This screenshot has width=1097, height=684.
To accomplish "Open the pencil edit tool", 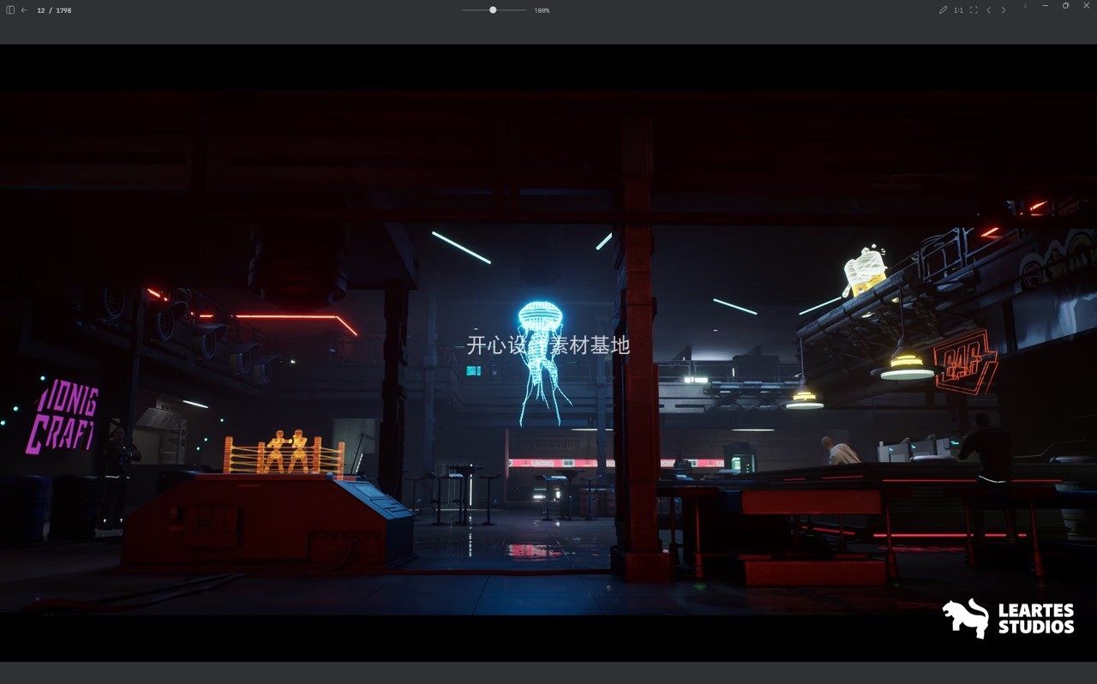I will (943, 10).
